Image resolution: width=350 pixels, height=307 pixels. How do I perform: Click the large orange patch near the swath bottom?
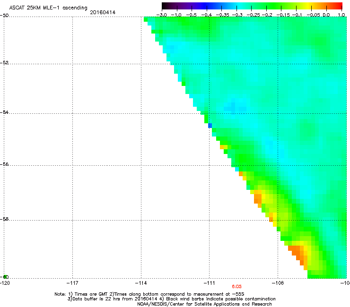coord(298,254)
